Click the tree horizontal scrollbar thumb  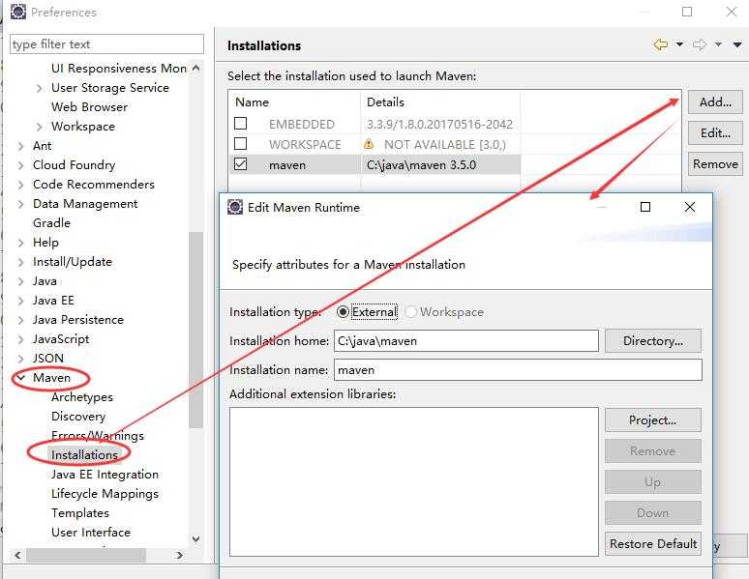coord(86,555)
